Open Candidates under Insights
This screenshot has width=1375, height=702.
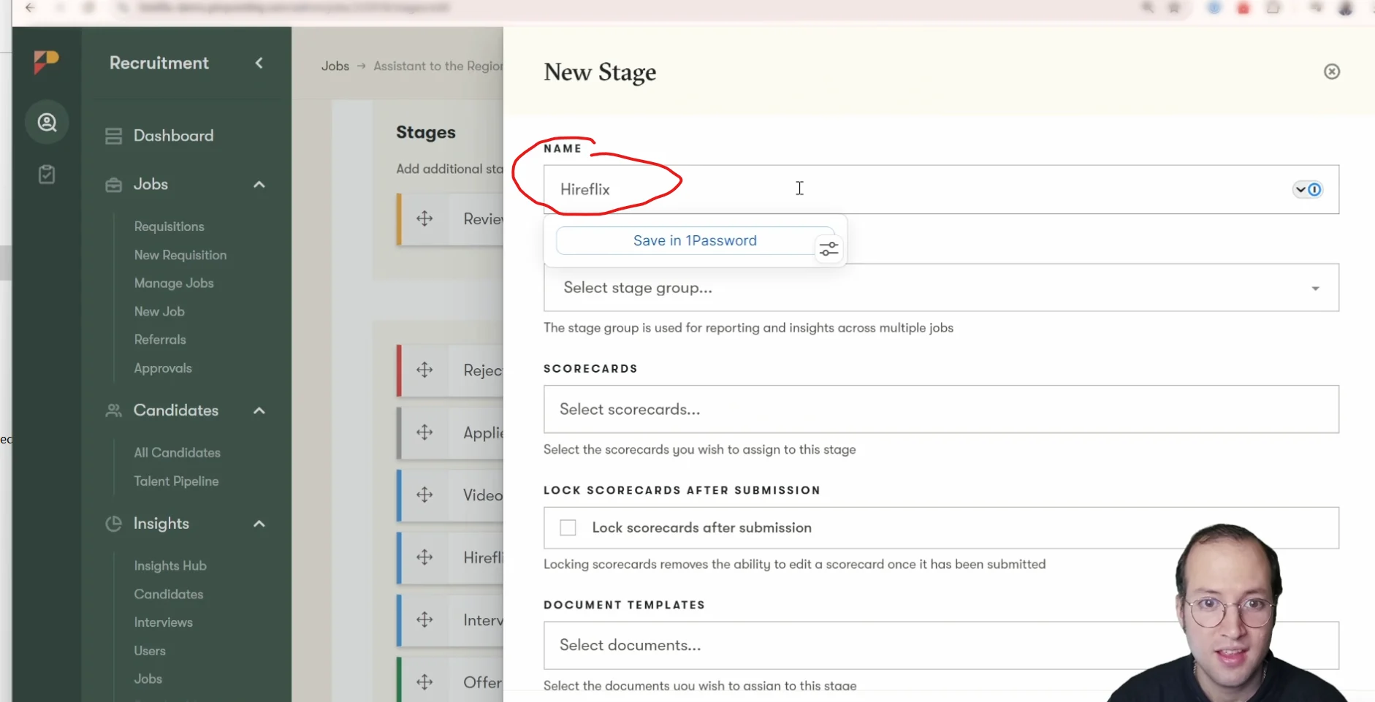click(x=169, y=595)
